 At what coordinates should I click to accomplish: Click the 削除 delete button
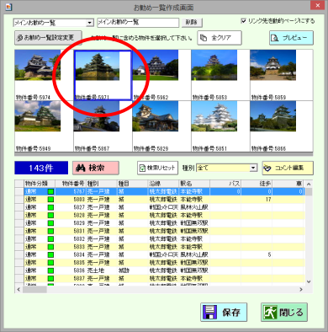tap(192, 23)
